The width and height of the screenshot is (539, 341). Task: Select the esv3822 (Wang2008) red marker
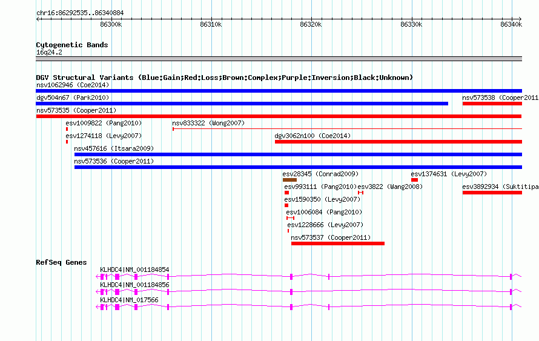[360, 193]
